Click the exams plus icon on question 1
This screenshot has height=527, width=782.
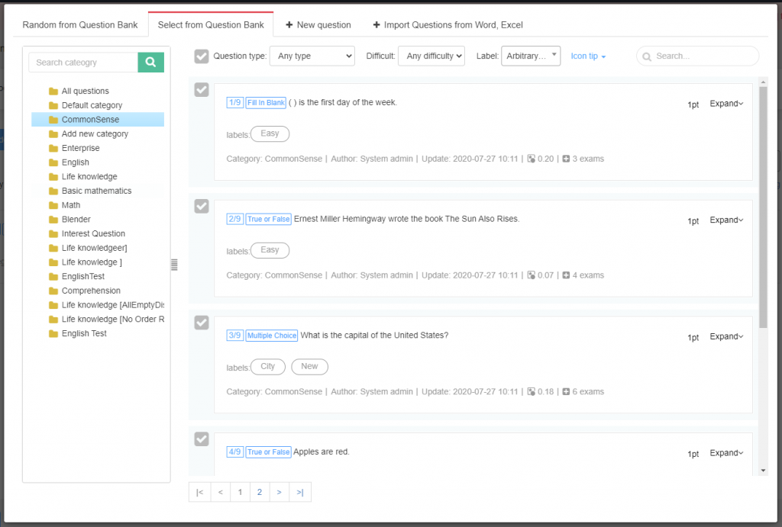coord(566,159)
